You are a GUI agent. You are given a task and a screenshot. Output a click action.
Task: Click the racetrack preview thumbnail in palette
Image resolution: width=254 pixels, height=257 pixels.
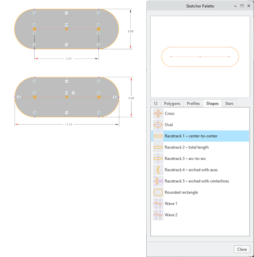click(200, 57)
